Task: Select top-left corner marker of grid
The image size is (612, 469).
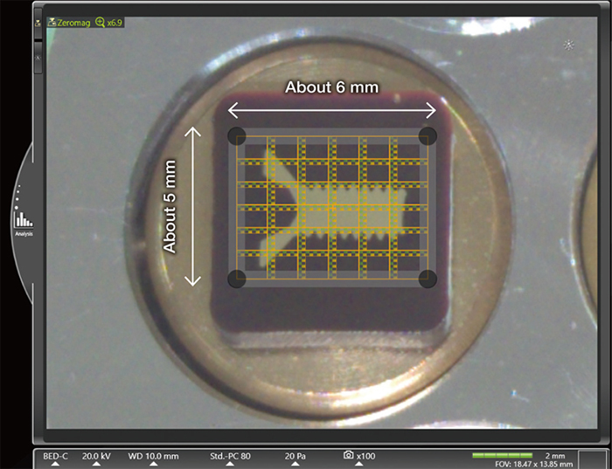Action: [x=236, y=135]
